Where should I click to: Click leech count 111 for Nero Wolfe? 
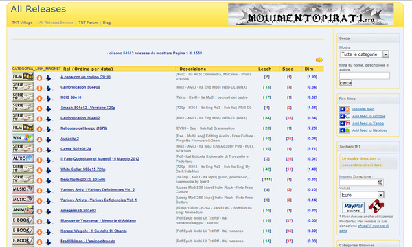266,180
